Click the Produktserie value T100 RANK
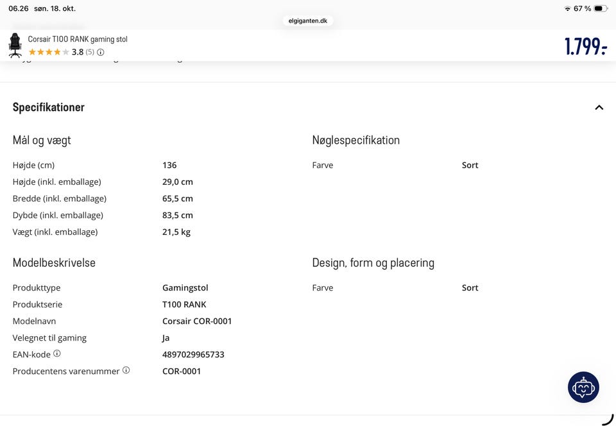This screenshot has height=428, width=616. pyautogui.click(x=184, y=304)
